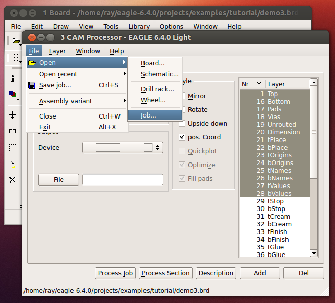This screenshot has width=335, height=303.
Task: Select the Mirror tool in Board window
Action: [x=13, y=131]
